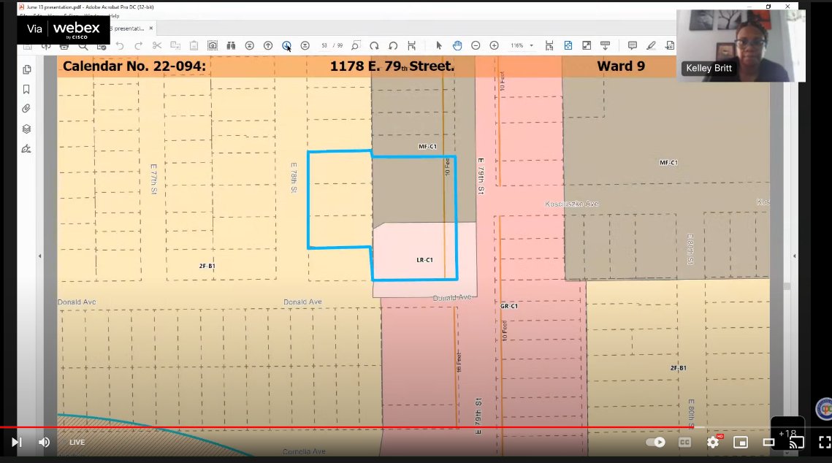Click the Print icon in Acrobat toolbar
832x463 pixels.
64,47
